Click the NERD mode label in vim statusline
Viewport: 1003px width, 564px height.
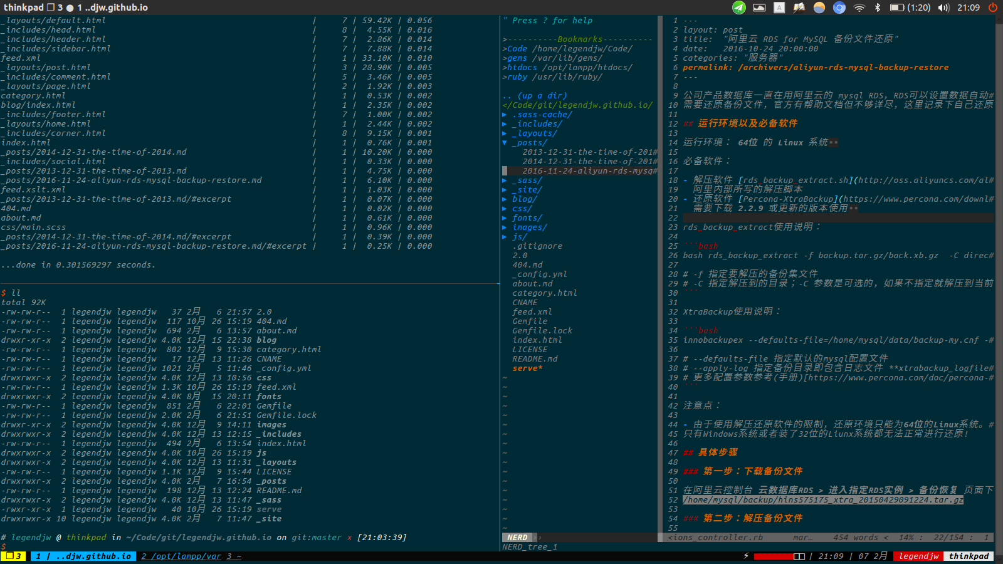517,538
